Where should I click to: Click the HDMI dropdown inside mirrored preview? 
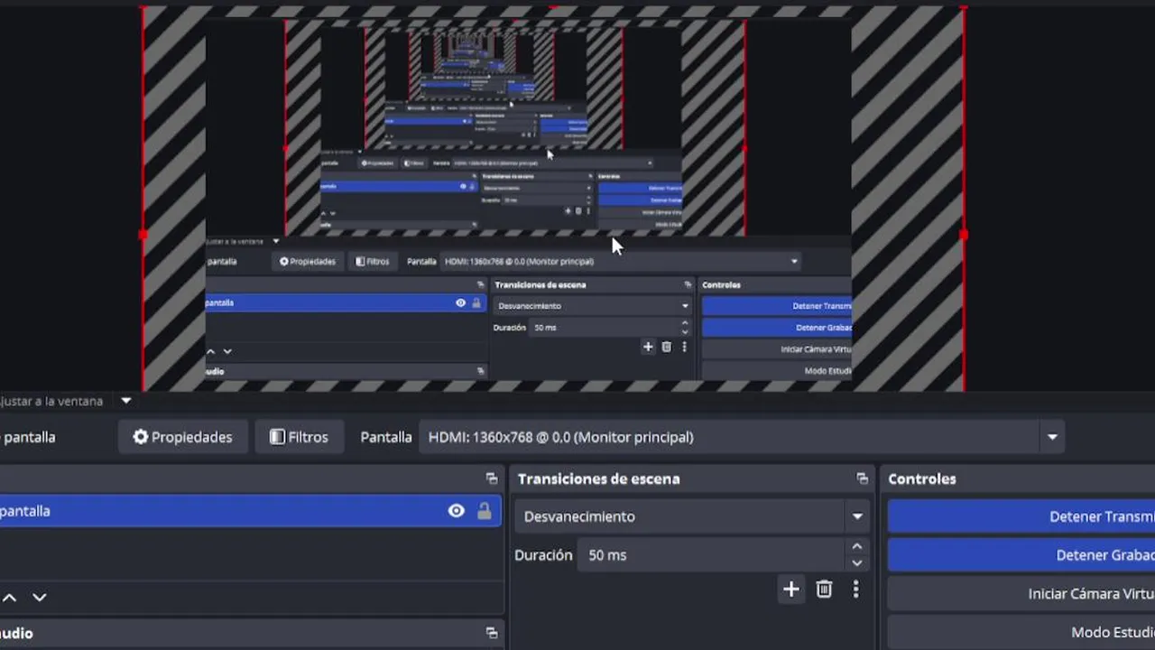pyautogui.click(x=621, y=262)
